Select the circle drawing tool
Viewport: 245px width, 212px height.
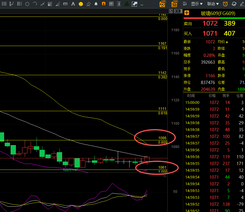pyautogui.click(x=27, y=4)
